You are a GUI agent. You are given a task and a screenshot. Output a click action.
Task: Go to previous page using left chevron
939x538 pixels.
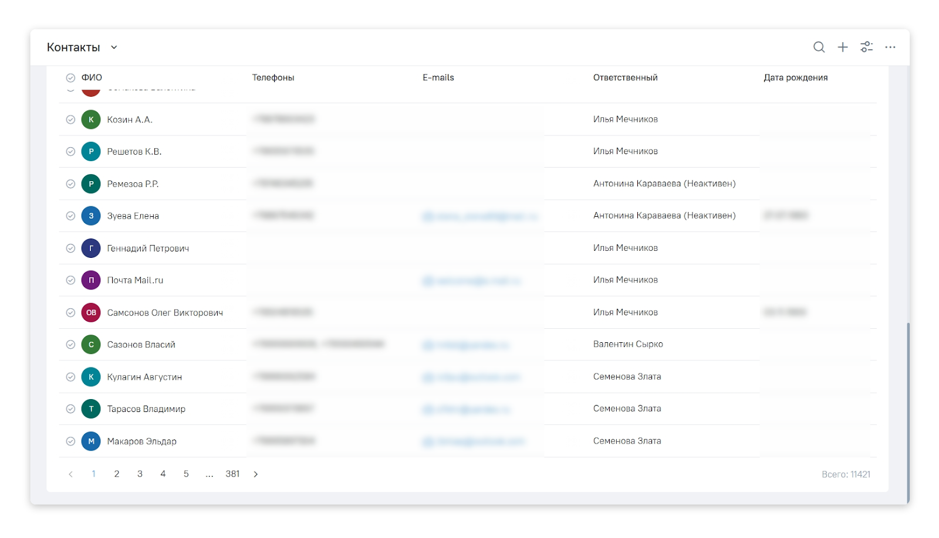(x=70, y=474)
